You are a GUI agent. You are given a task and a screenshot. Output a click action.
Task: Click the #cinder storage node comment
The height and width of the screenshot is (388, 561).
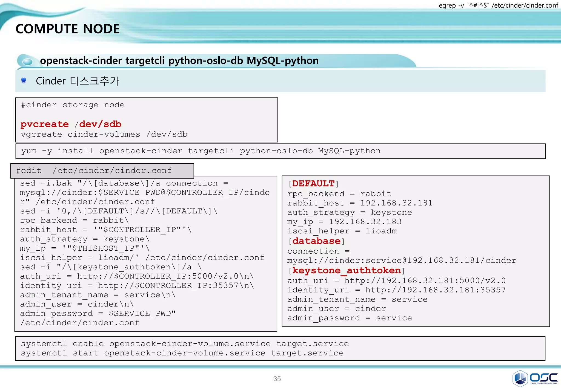pos(73,105)
